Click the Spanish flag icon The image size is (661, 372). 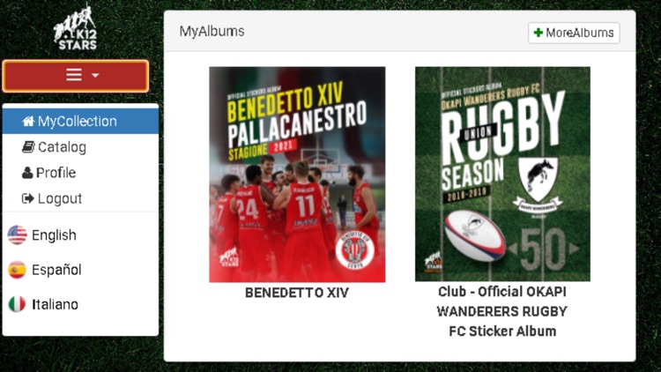pos(18,270)
